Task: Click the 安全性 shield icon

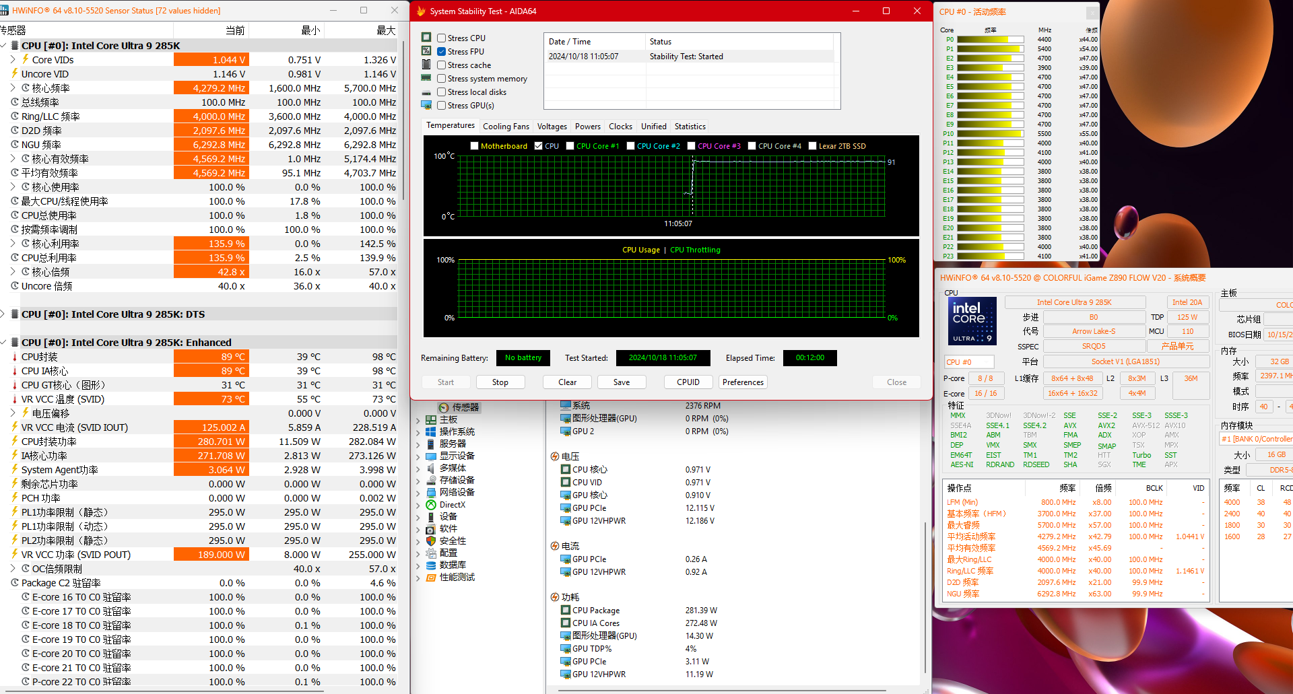Action: coord(431,541)
